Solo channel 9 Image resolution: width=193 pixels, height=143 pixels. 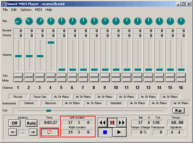pos(105,75)
